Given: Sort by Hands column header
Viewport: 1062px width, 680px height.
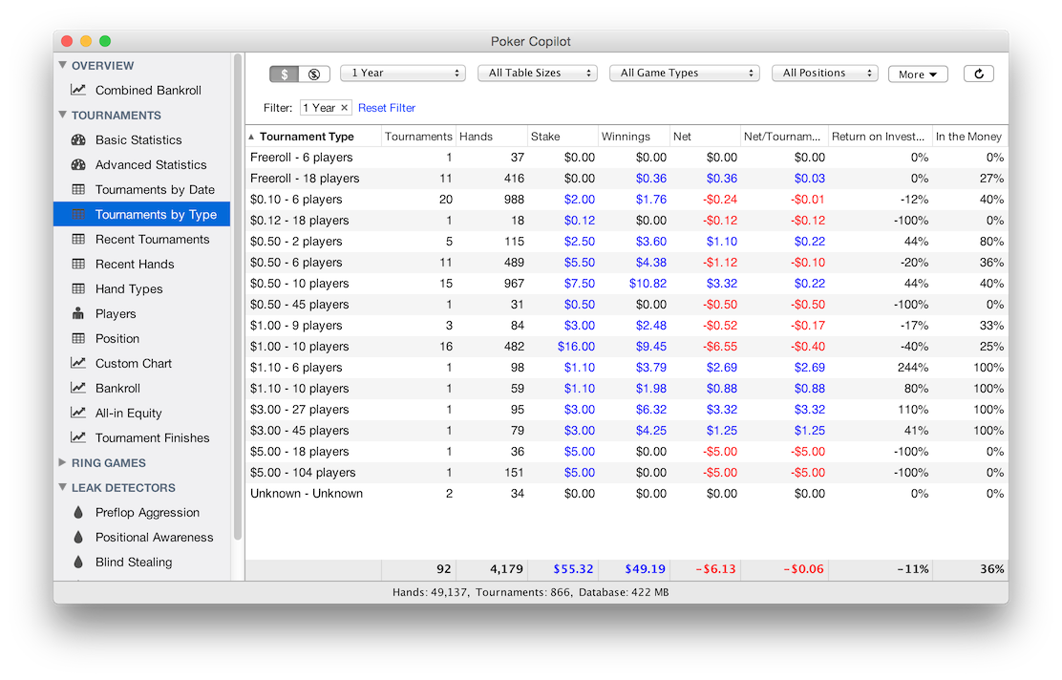Looking at the screenshot, I should point(492,137).
